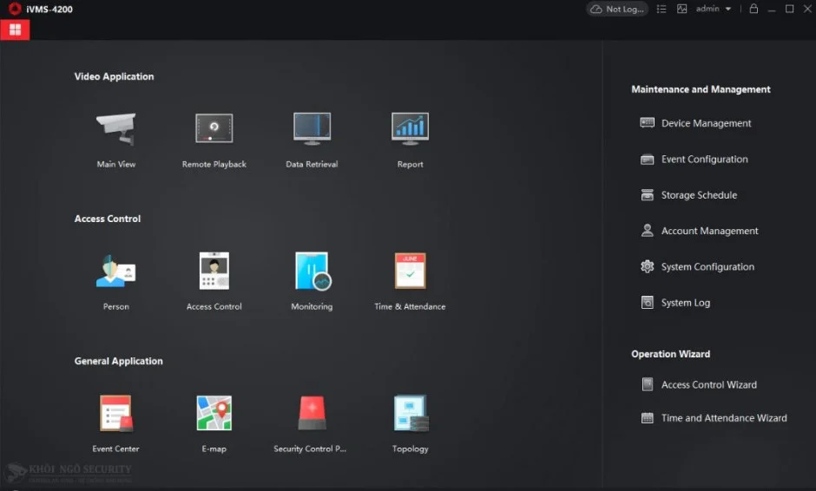Image resolution: width=816 pixels, height=491 pixels.
Task: Click the iVMS-4200 logo icon
Action: pos(15,9)
